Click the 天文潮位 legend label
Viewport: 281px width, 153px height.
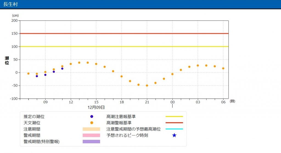click(32, 123)
